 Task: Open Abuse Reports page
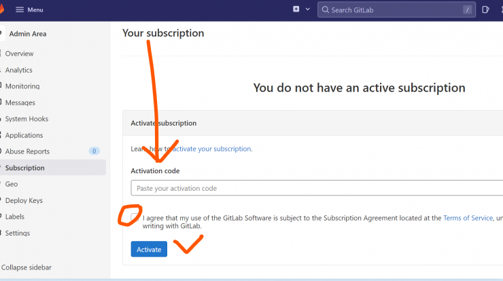tap(27, 151)
